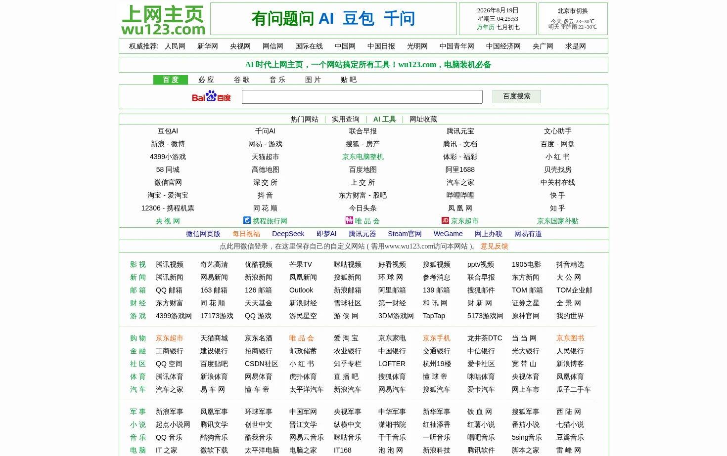Open the 万年历 calendar link
727x456 pixels.
click(x=486, y=27)
